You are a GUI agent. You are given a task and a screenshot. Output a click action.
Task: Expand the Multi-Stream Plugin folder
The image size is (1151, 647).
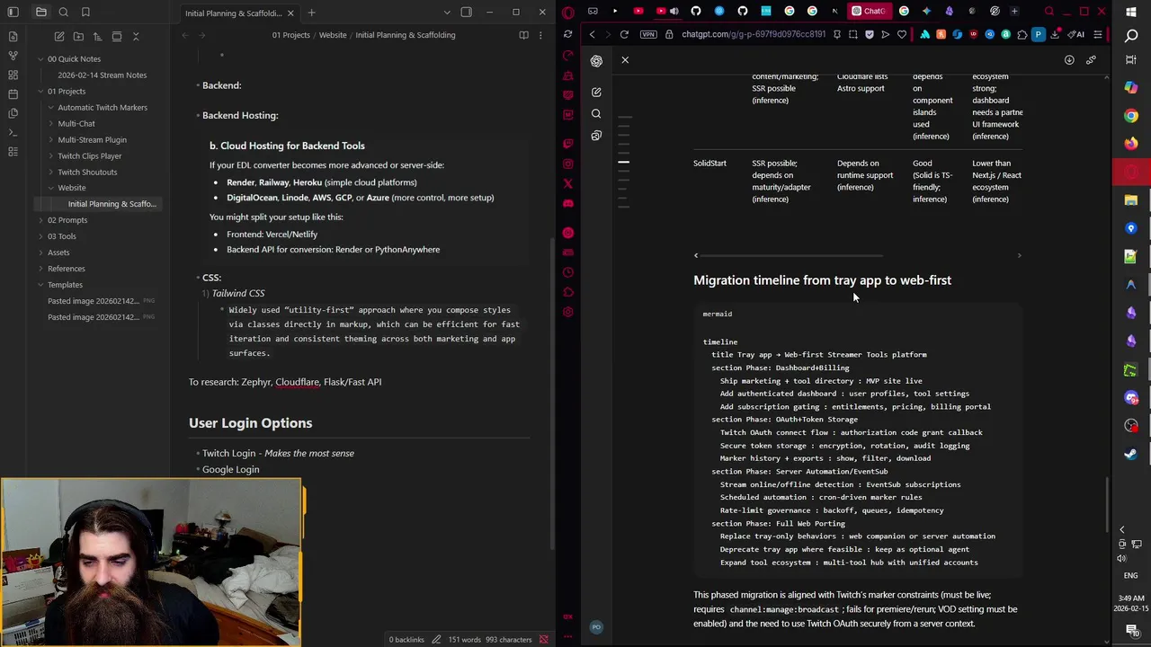tap(50, 139)
